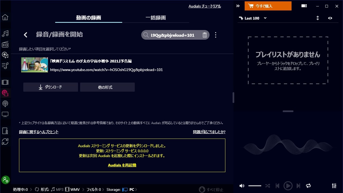The width and height of the screenshot is (343, 193).
Task: Open the Storage: PC selector
Action: click(x=120, y=190)
